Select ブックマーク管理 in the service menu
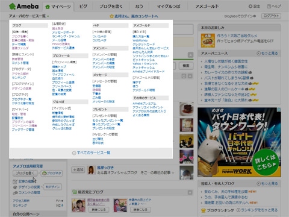Screen dimensions: 289x217 click(x=23, y=130)
